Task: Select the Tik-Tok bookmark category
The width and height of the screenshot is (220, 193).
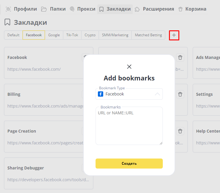Action: point(72,35)
